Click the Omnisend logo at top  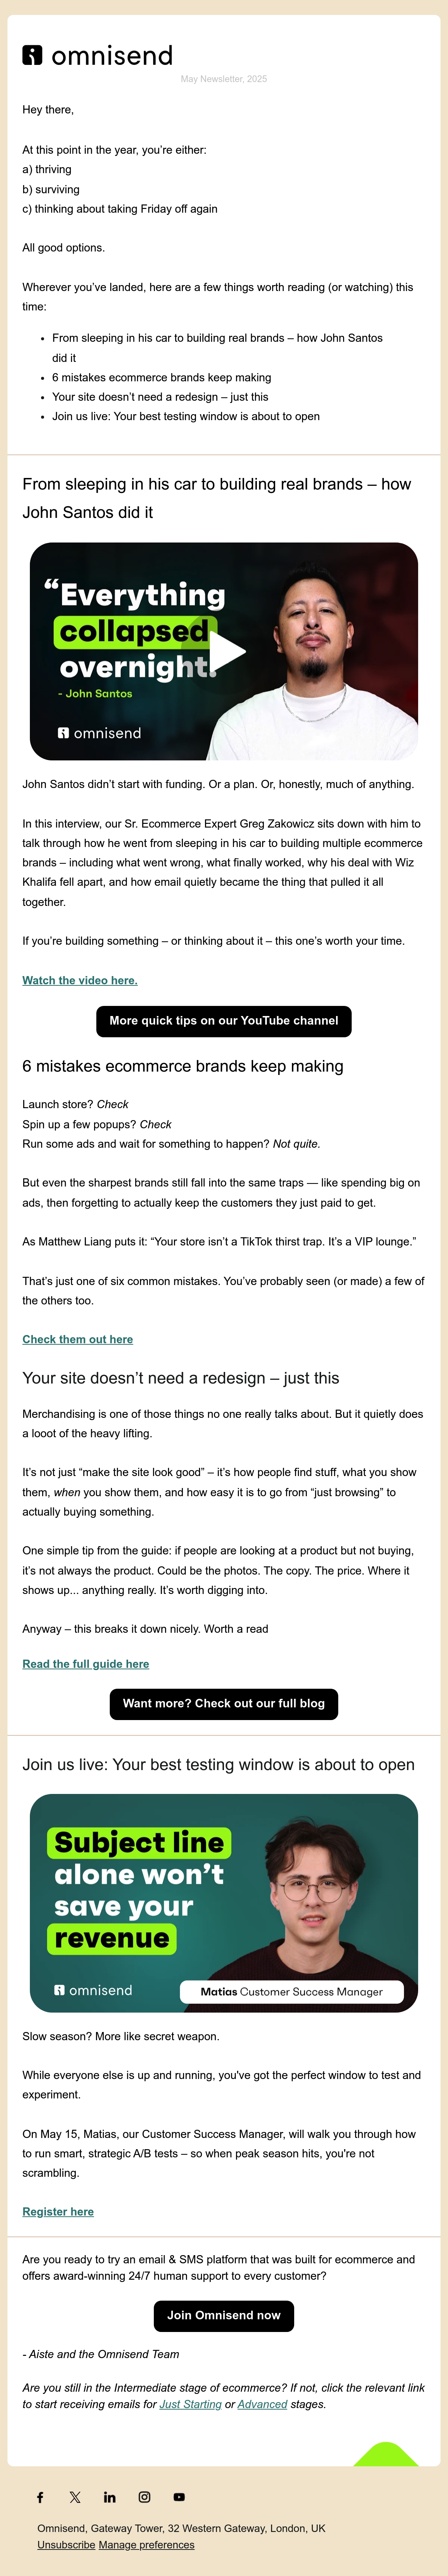(97, 56)
